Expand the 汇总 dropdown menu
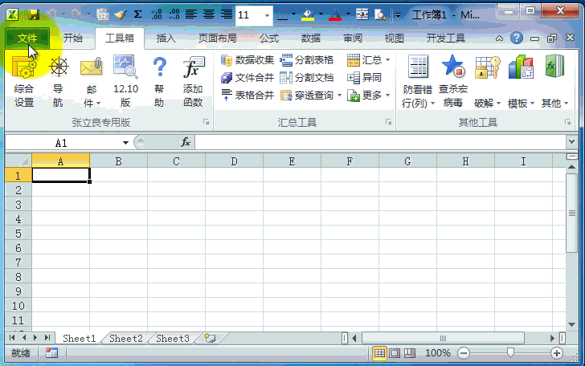The width and height of the screenshot is (585, 366). tap(388, 60)
